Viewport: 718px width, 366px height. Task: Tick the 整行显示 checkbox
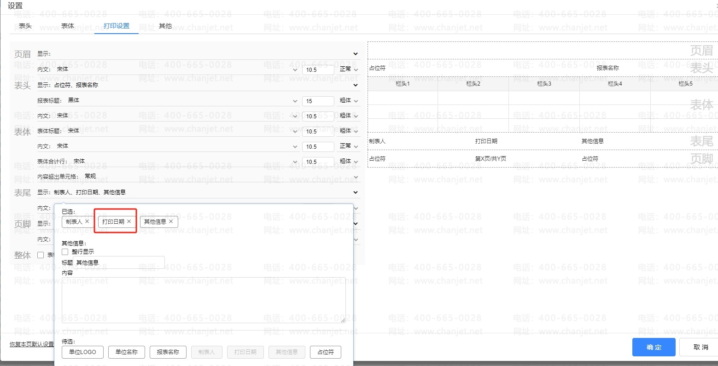pos(65,252)
